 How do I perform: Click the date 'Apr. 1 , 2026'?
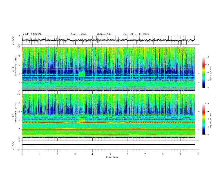click(x=79, y=34)
